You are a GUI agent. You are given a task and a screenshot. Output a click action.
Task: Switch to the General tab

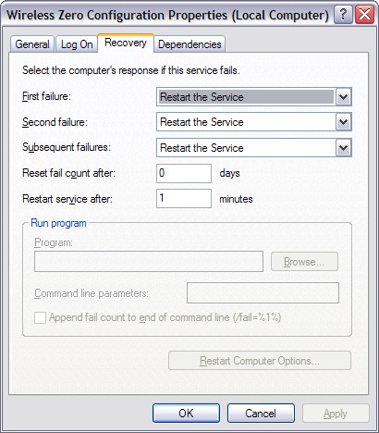tap(32, 44)
